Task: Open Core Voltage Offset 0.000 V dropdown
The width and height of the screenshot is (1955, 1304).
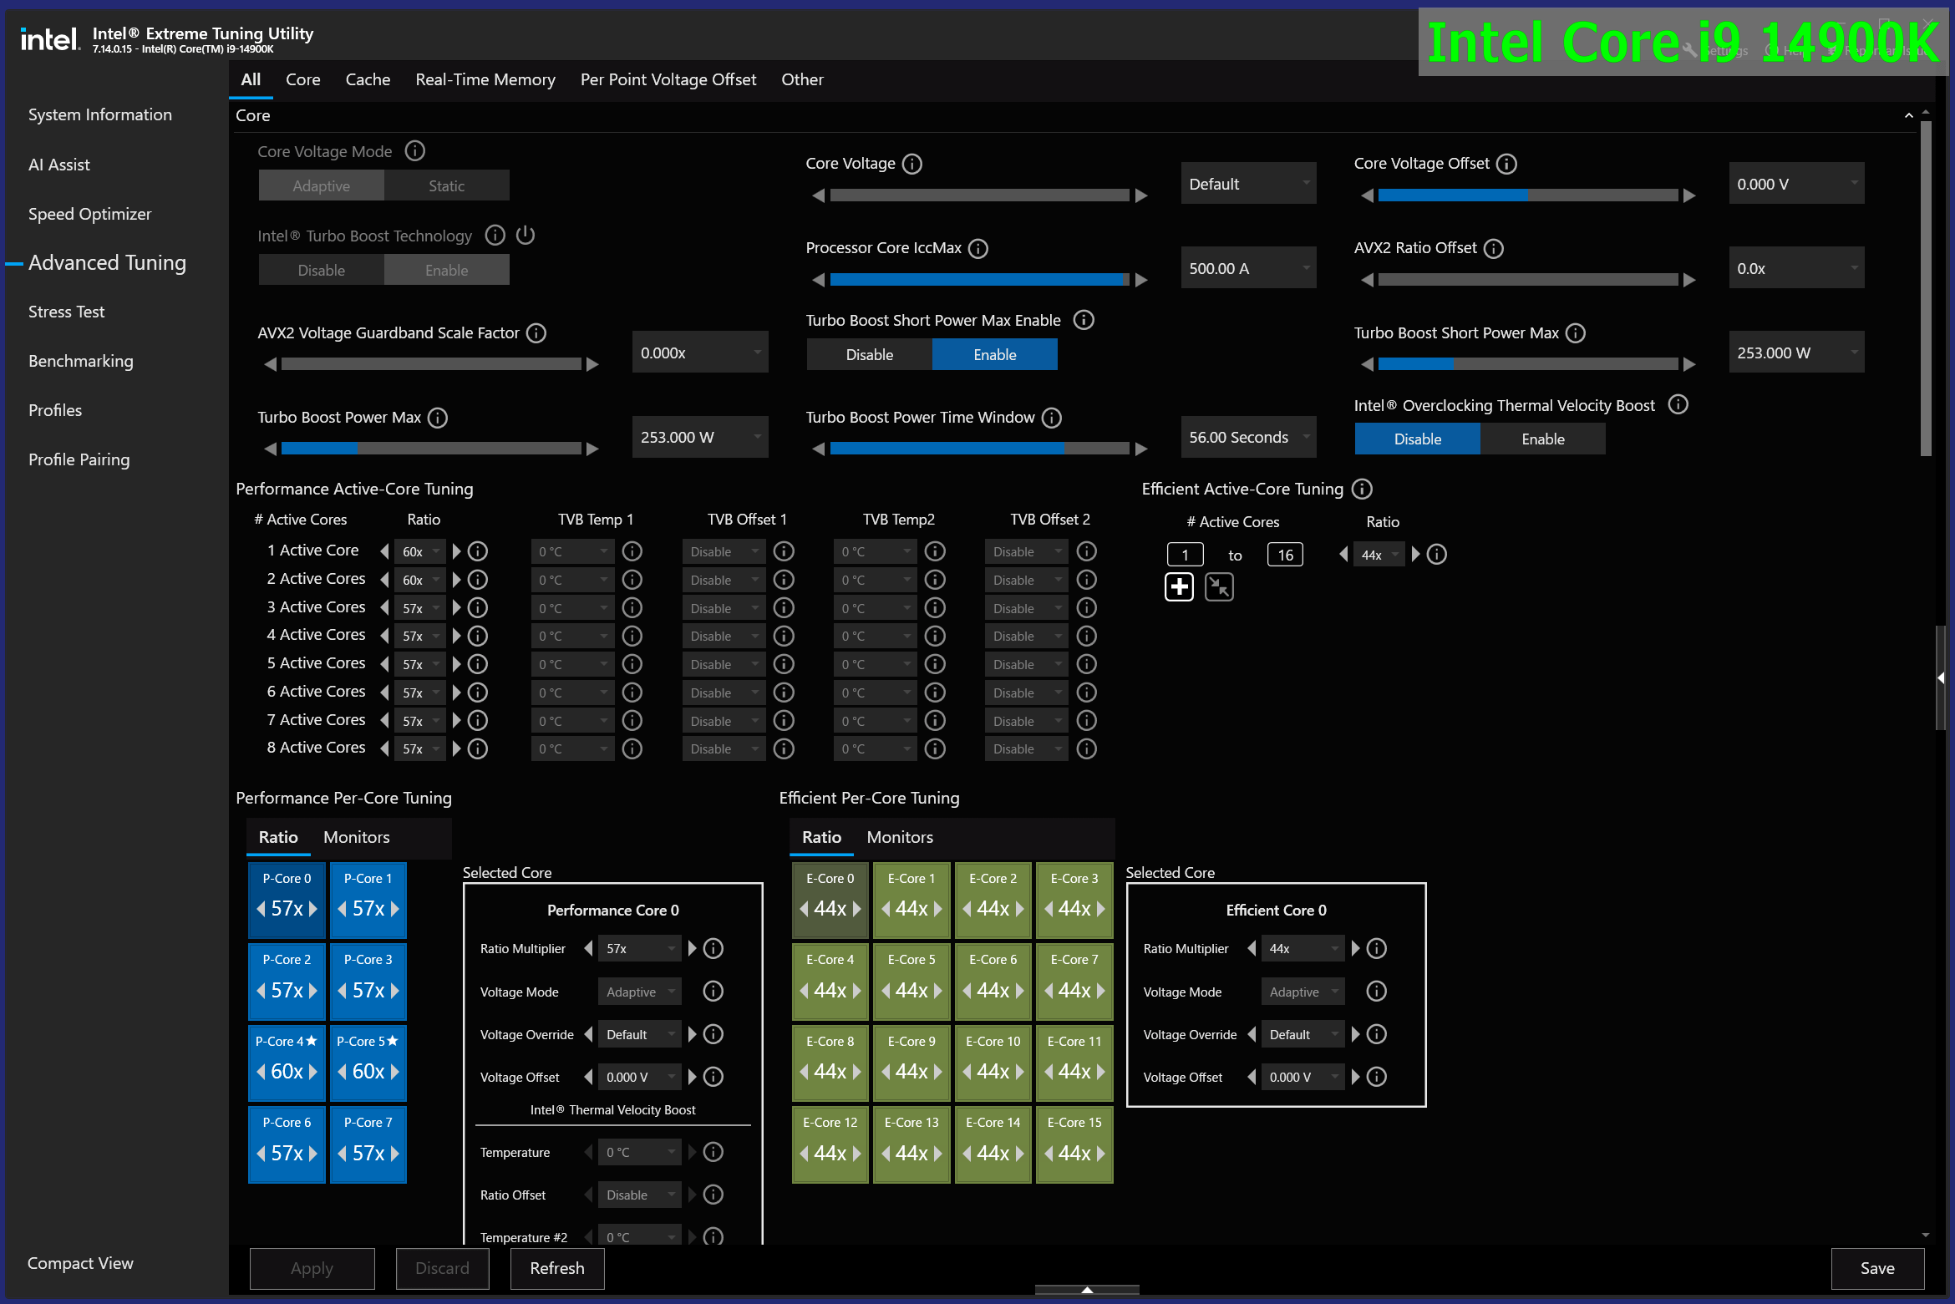Action: [1797, 184]
